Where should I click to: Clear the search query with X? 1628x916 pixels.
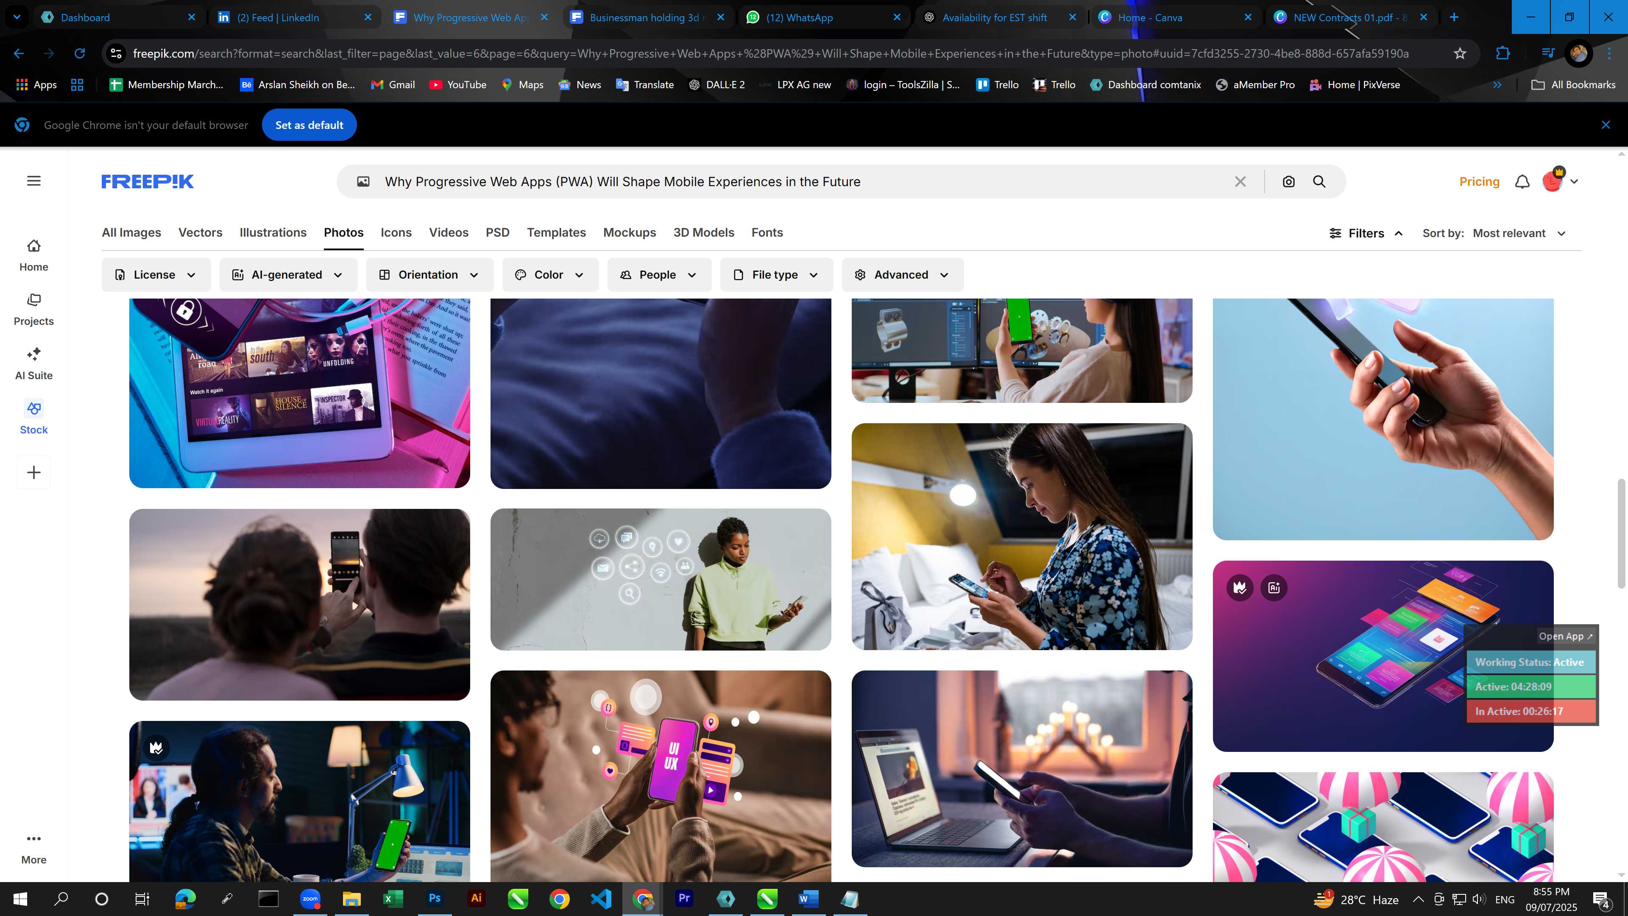pos(1240,182)
